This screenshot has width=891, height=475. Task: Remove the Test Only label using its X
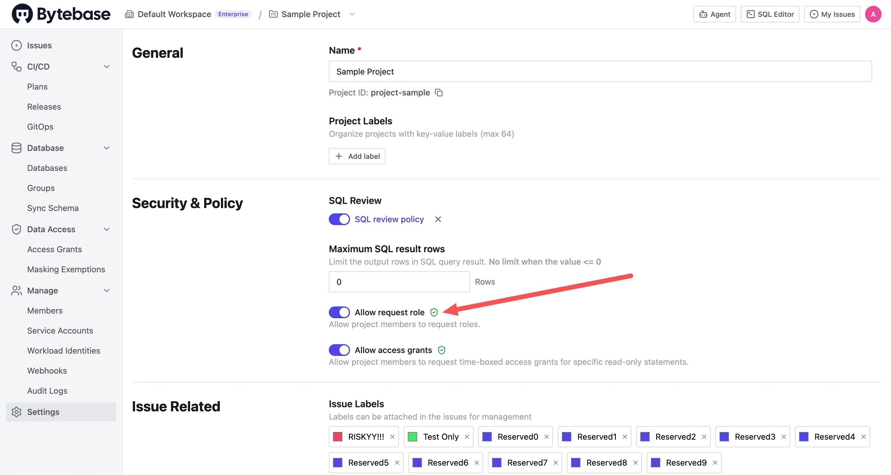point(467,437)
